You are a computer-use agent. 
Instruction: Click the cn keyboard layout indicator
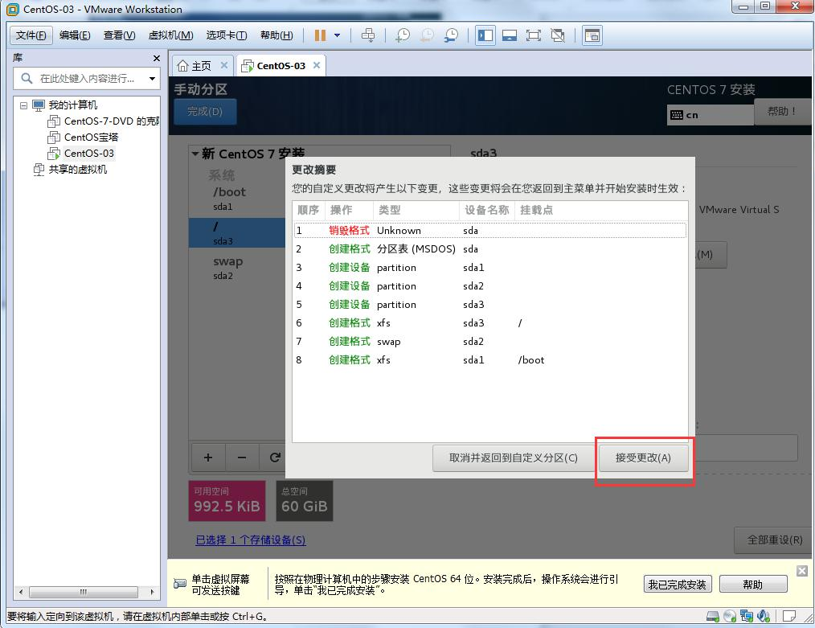(x=710, y=115)
